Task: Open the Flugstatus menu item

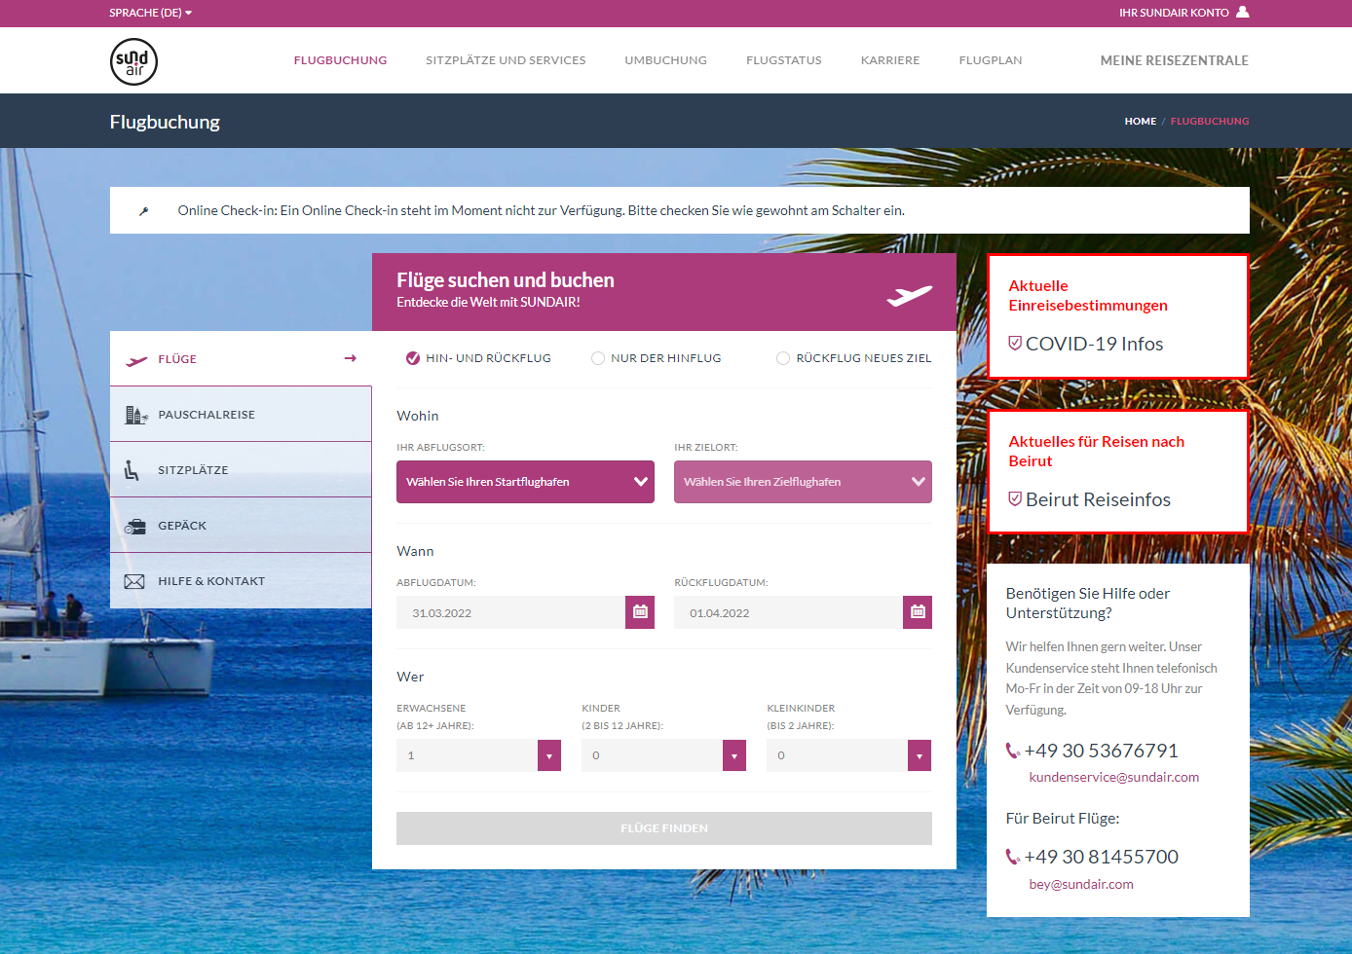Action: (784, 60)
